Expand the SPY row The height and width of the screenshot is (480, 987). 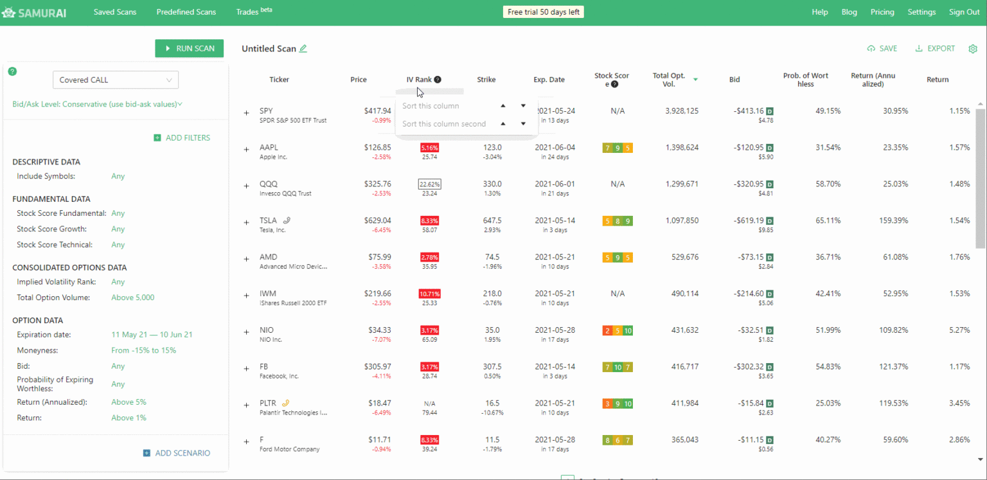point(246,113)
